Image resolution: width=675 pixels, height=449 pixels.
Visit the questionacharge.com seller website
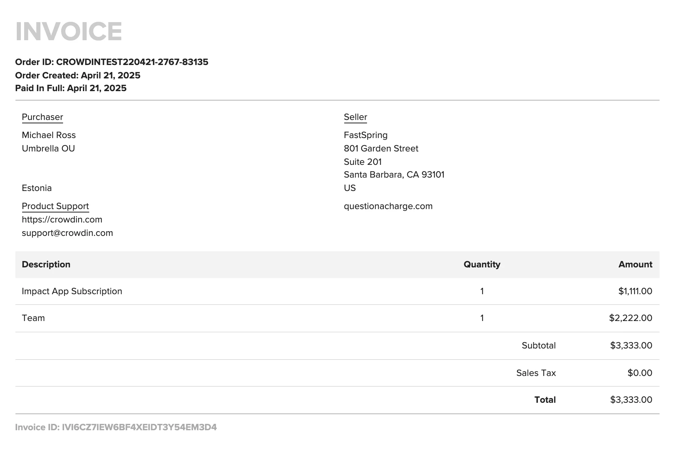pyautogui.click(x=388, y=206)
